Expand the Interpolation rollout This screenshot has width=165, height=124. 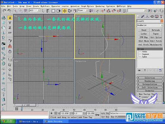tap(150, 84)
